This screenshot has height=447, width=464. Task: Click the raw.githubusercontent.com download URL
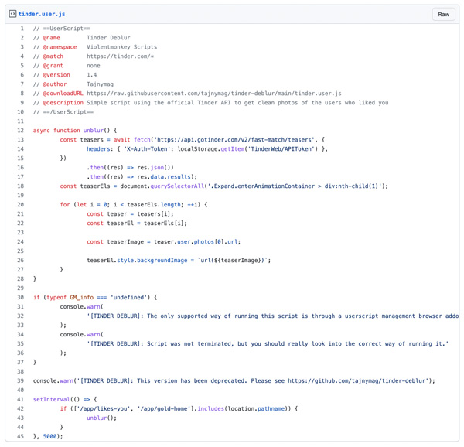[x=214, y=94]
